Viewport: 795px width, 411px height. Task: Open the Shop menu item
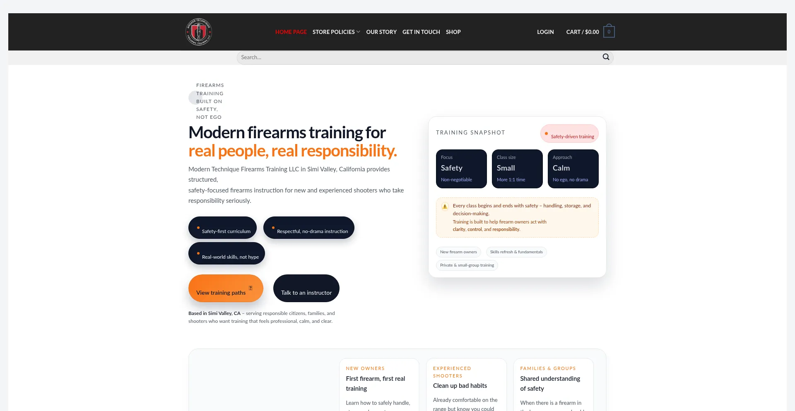pyautogui.click(x=453, y=32)
